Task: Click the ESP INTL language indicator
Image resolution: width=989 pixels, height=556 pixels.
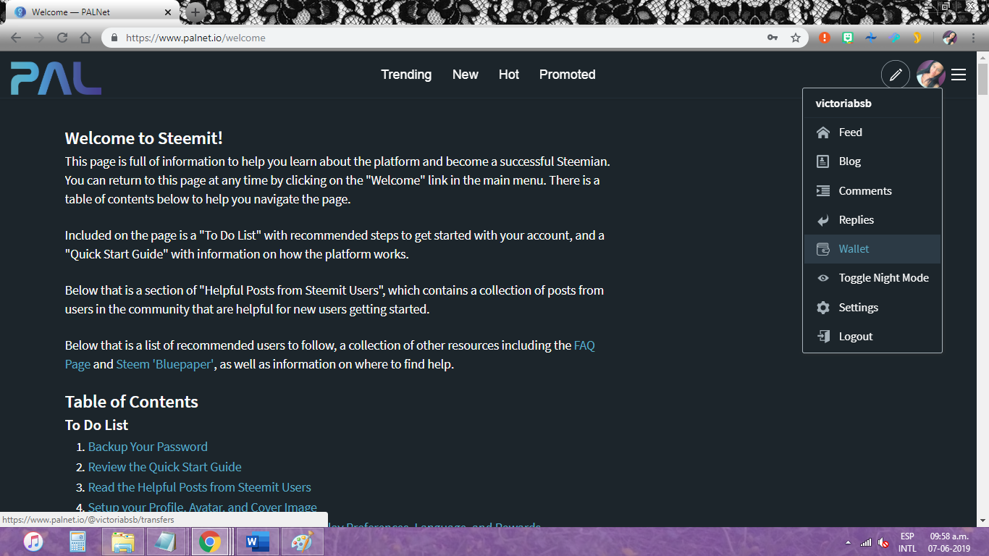Action: pyautogui.click(x=907, y=542)
